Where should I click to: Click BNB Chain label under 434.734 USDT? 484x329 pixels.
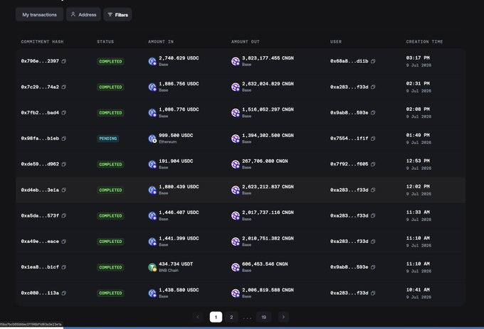point(169,270)
